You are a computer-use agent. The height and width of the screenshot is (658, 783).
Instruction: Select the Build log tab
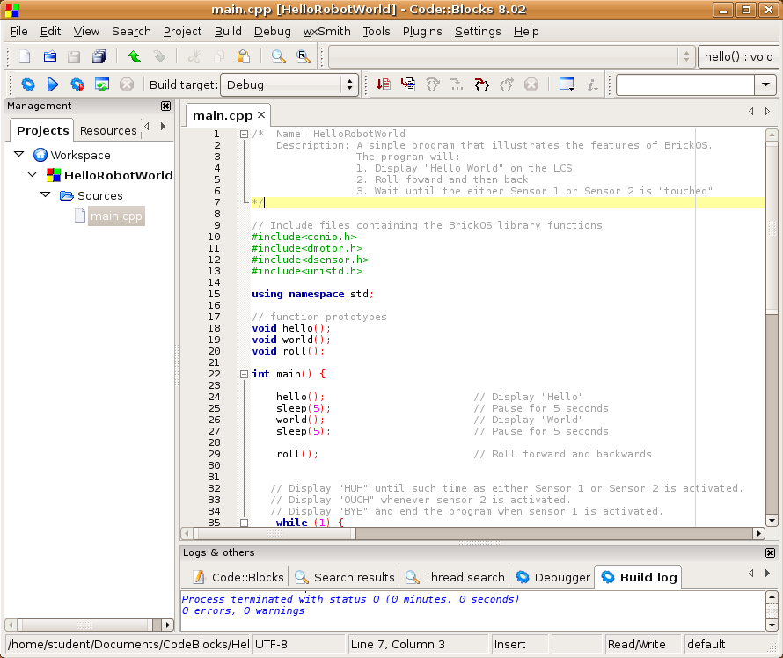pyautogui.click(x=639, y=577)
